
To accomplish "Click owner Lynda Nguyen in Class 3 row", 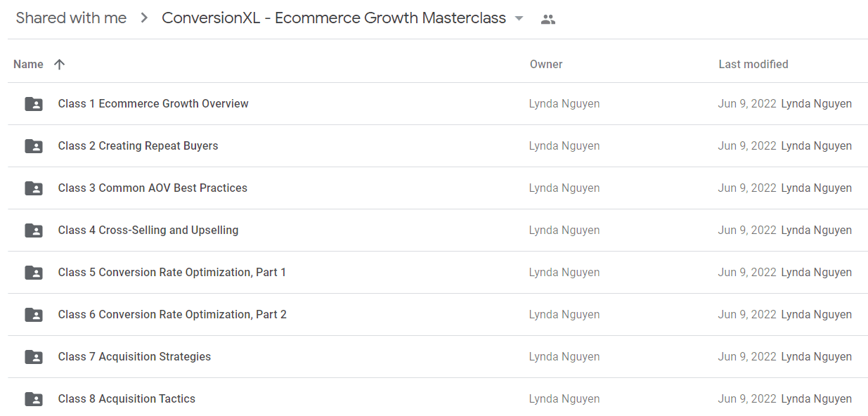I will click(564, 188).
